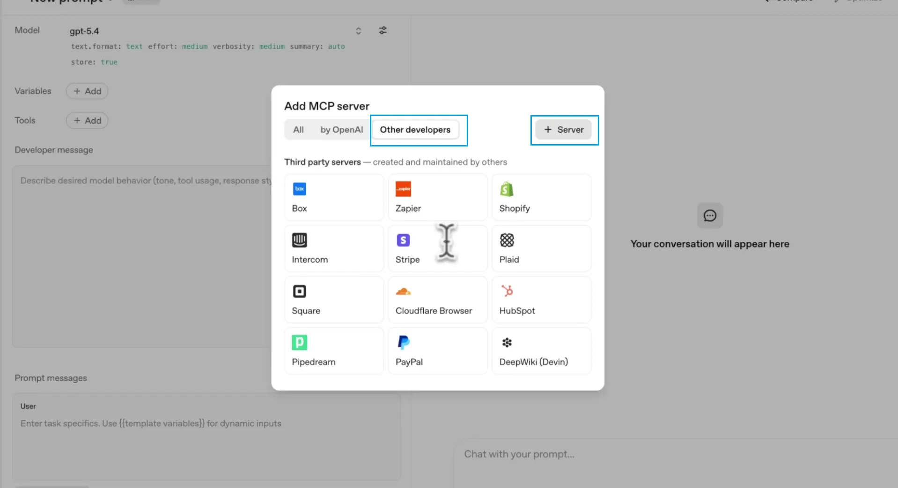Open the Zapier MCP server

437,197
